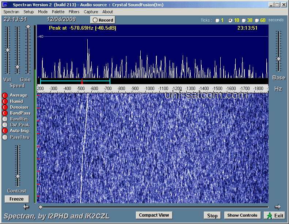Click the left arrow scroll icon
289x224 pixels.
pyautogui.click(x=26, y=207)
